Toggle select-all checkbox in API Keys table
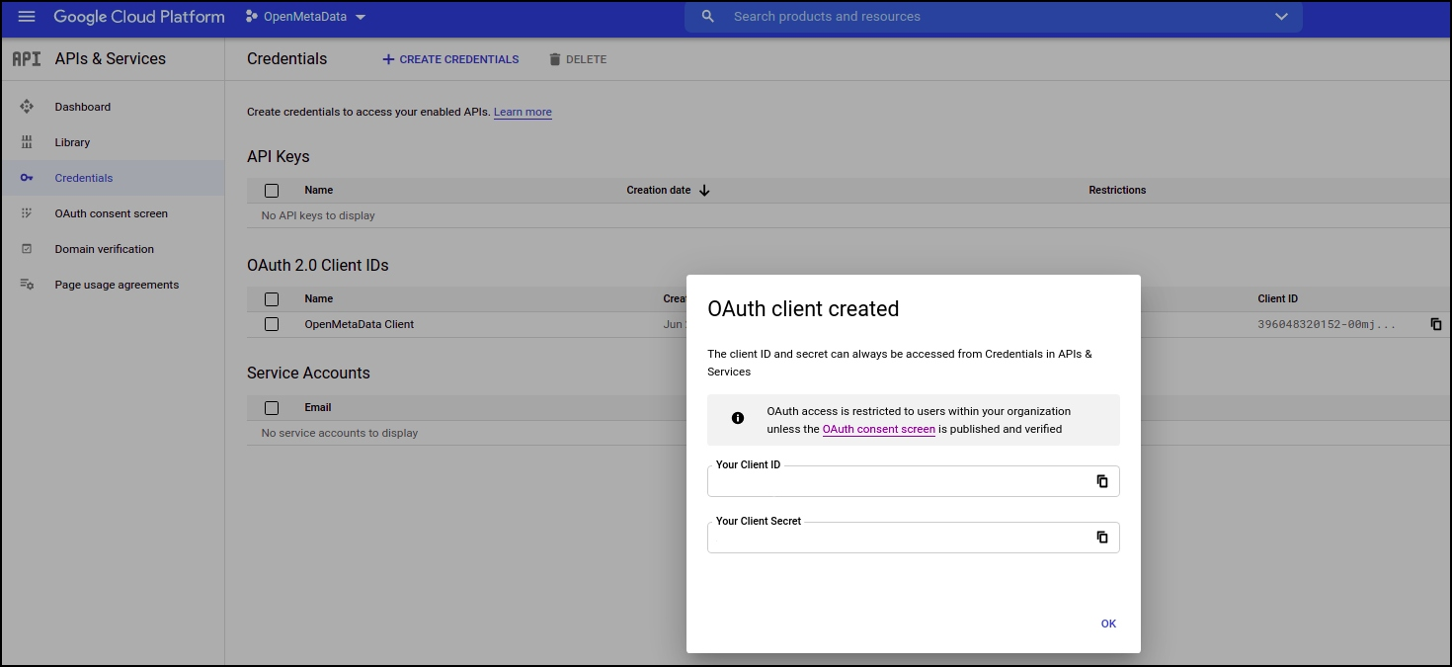The height and width of the screenshot is (667, 1452). tap(272, 191)
